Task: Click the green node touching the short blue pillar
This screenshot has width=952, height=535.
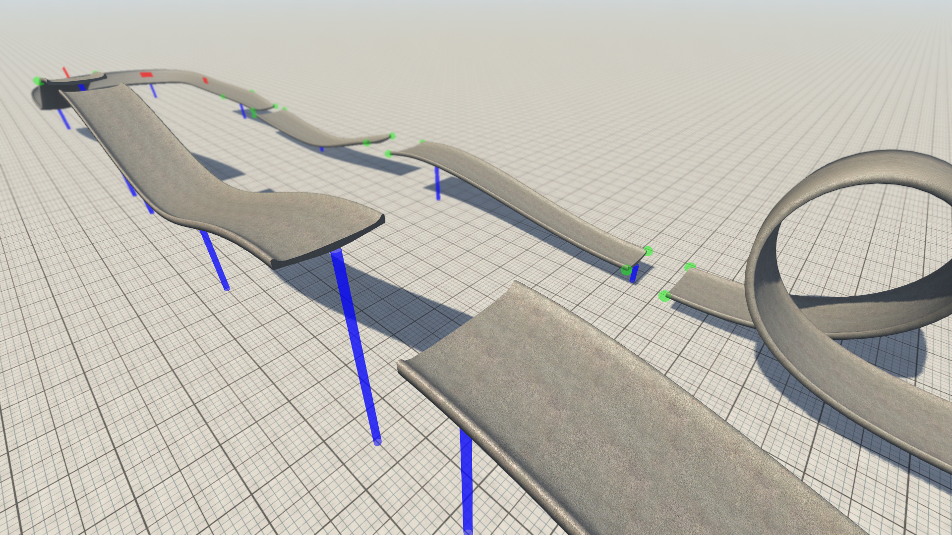Action: (x=627, y=270)
